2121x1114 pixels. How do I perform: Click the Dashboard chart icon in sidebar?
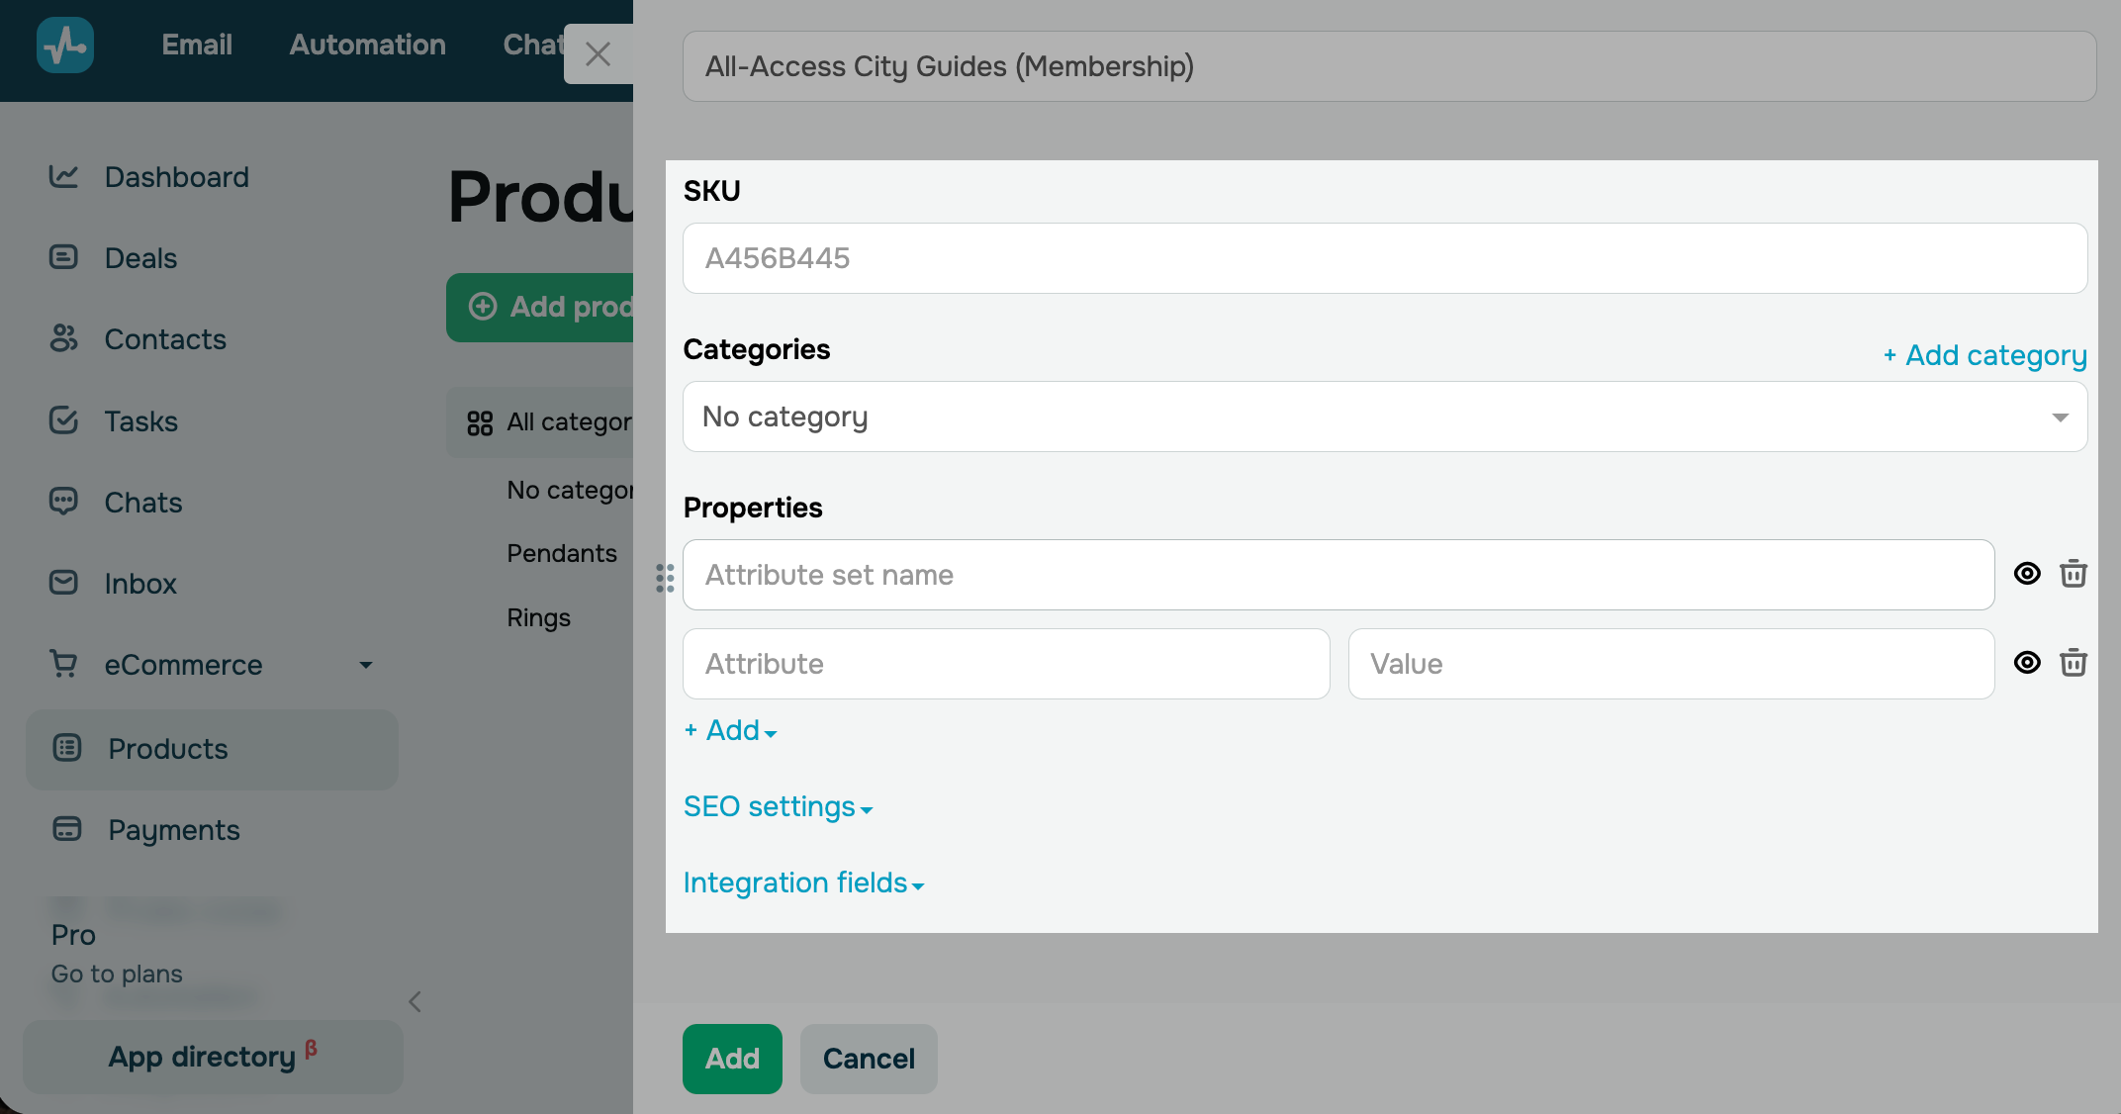pyautogui.click(x=63, y=176)
